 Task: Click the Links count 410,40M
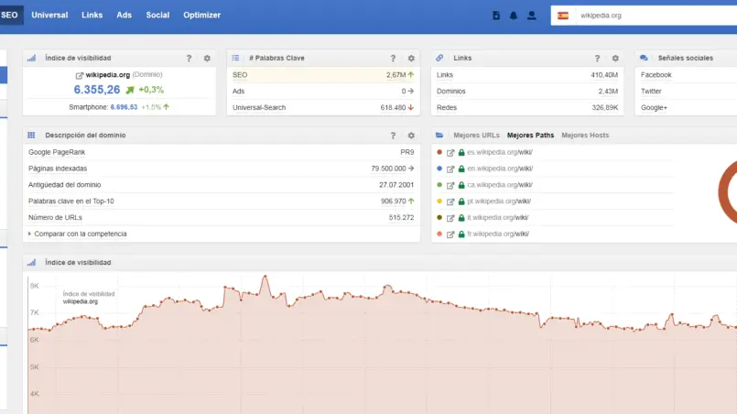(604, 75)
